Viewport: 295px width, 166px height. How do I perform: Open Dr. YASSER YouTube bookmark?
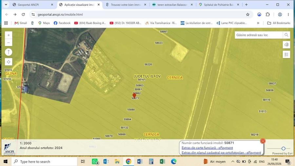coord(126,23)
